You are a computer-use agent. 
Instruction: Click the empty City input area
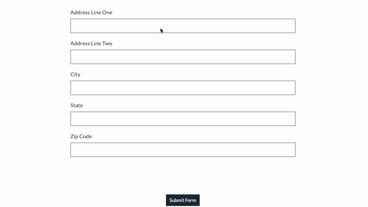(x=183, y=88)
